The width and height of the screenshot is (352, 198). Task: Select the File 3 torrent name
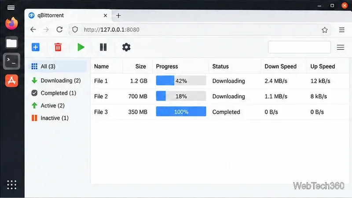coord(101,112)
